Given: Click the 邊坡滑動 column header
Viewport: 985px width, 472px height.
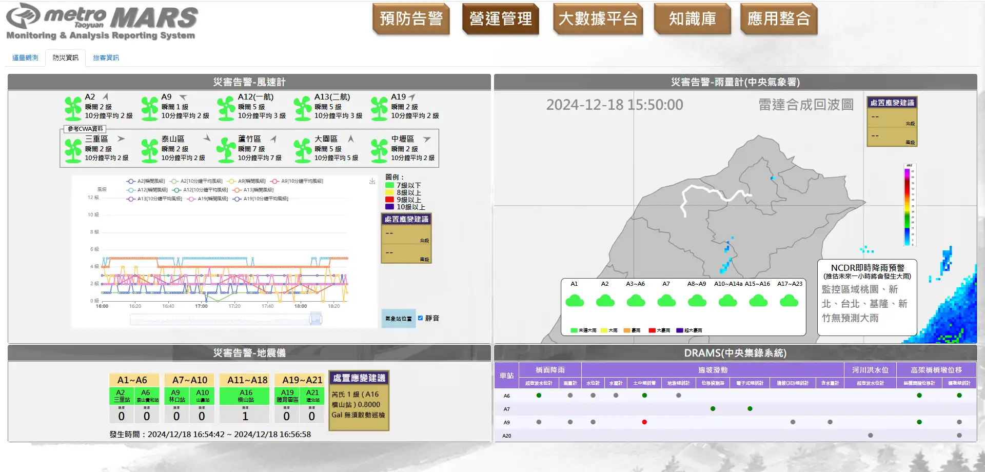Looking at the screenshot, I should coord(713,370).
